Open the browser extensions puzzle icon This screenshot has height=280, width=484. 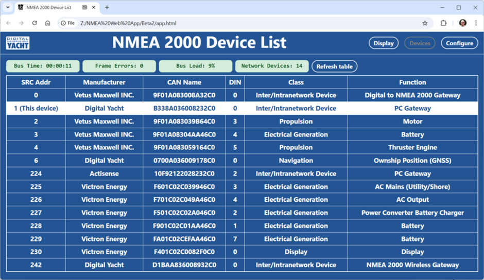[443, 23]
